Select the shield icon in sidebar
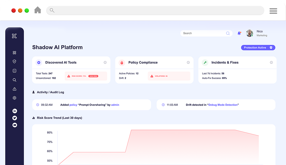The image size is (286, 165). [15, 62]
